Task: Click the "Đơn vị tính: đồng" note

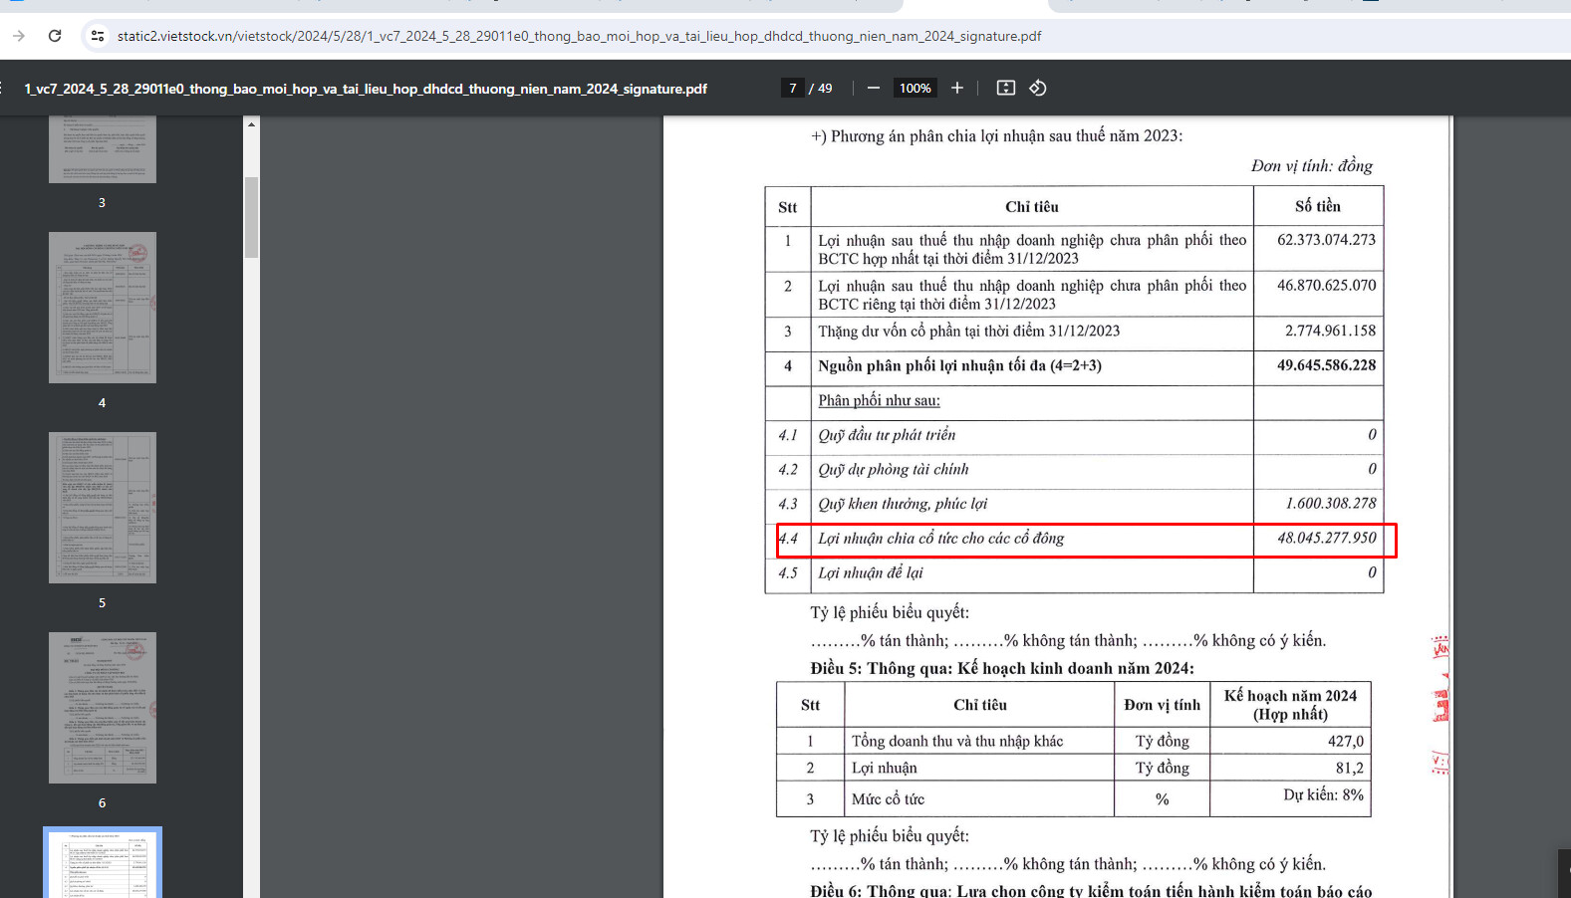Action: 1312,166
